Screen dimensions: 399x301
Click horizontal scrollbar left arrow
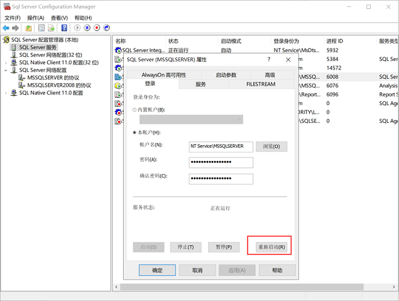116,287
